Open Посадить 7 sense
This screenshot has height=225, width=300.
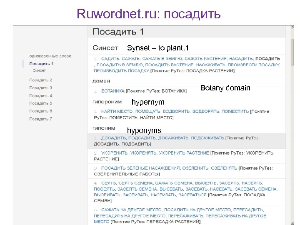point(40,119)
